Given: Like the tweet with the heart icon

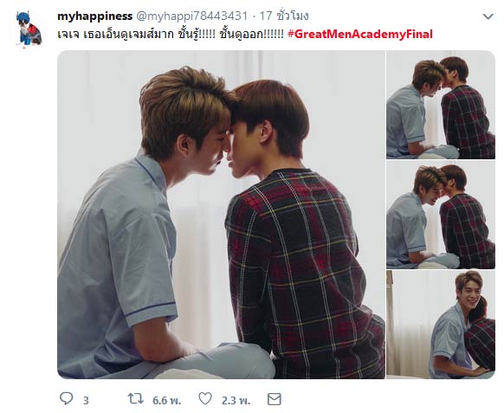Looking at the screenshot, I should [x=205, y=398].
